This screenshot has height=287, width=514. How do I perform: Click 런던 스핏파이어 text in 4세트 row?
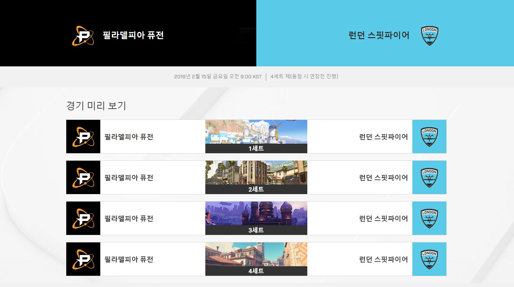click(x=383, y=259)
